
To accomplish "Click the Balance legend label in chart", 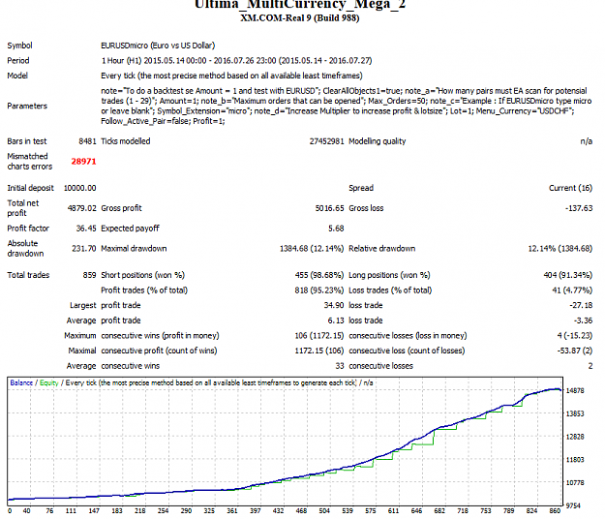I will (x=21, y=382).
